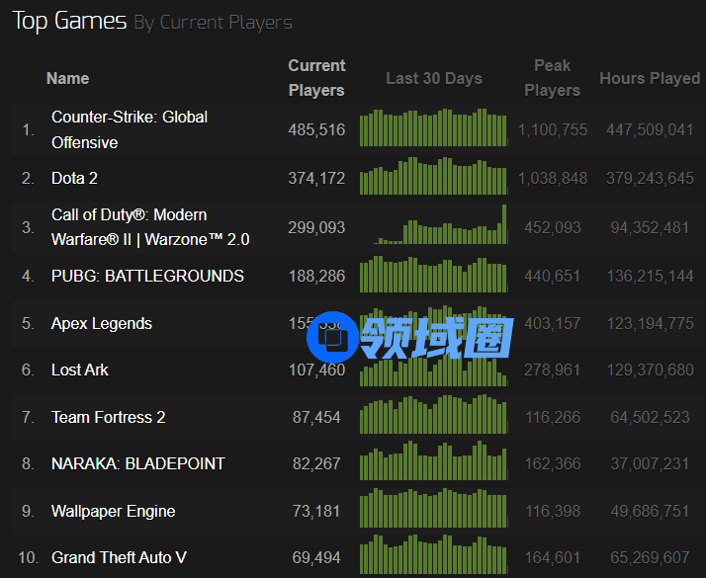Click Wallpaper Engine's 30-day bar chart
The image size is (706, 578).
tap(433, 510)
